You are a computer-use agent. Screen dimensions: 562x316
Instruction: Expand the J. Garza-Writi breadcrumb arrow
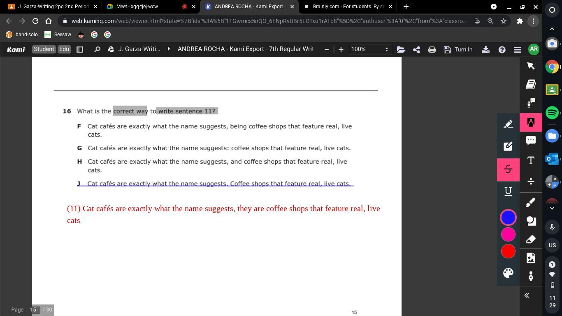[x=169, y=49]
